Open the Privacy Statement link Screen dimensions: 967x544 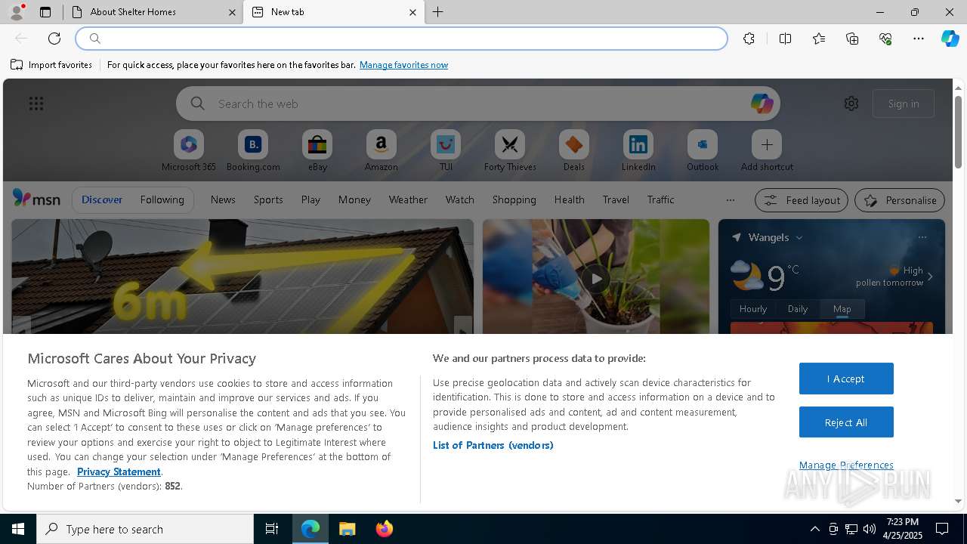click(119, 471)
